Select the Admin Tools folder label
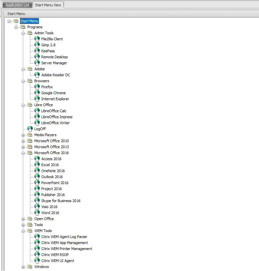 coord(44,33)
